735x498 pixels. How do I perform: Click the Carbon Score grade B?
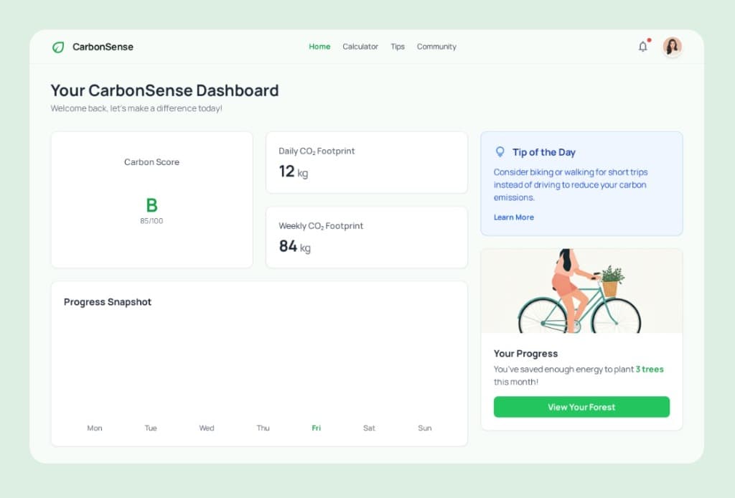coord(151,205)
